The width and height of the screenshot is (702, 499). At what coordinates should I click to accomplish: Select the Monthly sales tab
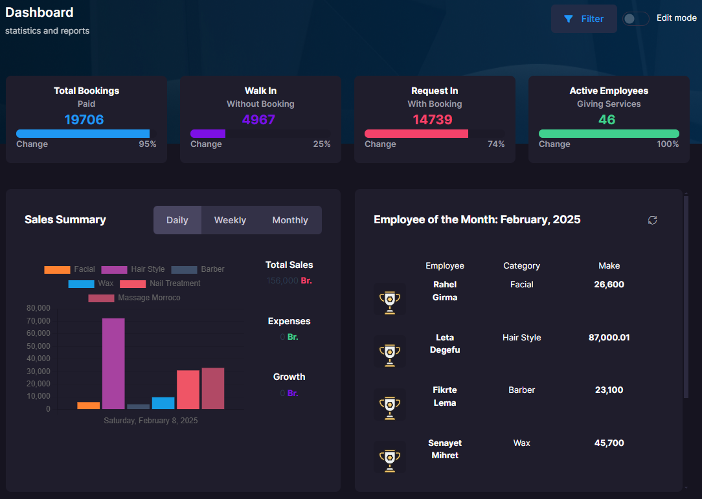pos(290,220)
